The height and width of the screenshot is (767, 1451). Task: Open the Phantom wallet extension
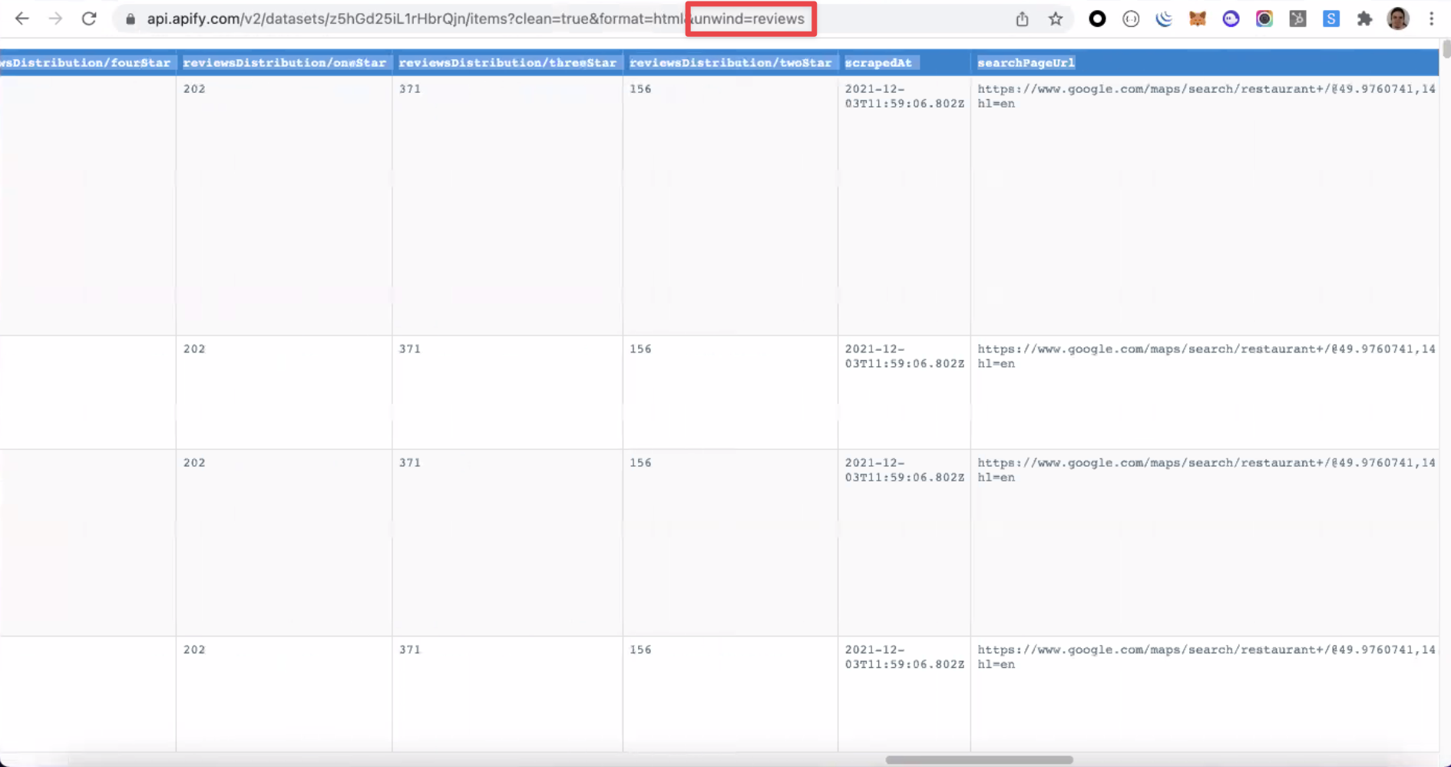(1231, 18)
